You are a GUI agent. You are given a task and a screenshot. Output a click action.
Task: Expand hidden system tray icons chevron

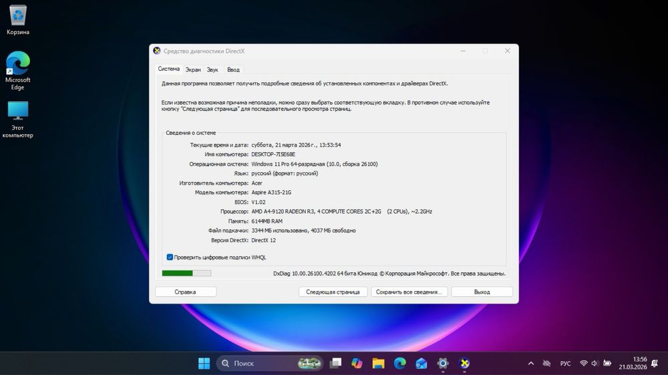(531, 363)
